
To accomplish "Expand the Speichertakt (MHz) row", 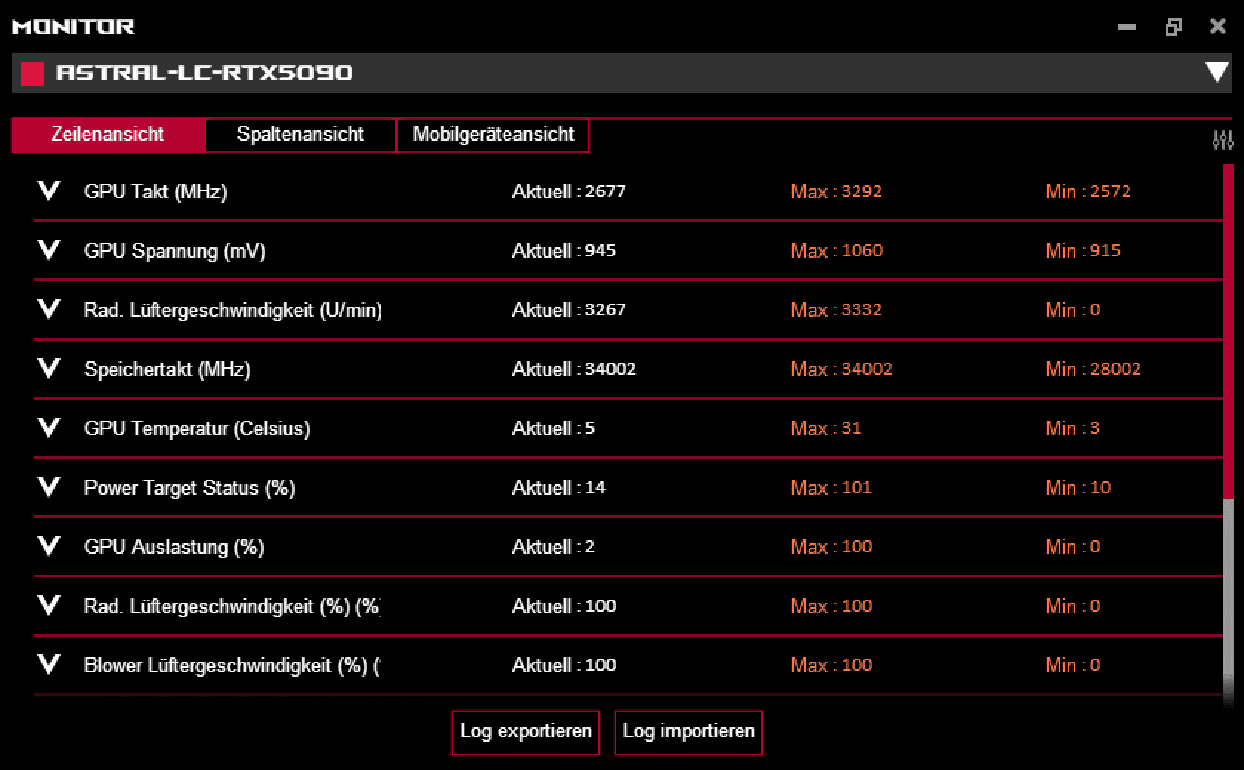I will pos(49,369).
